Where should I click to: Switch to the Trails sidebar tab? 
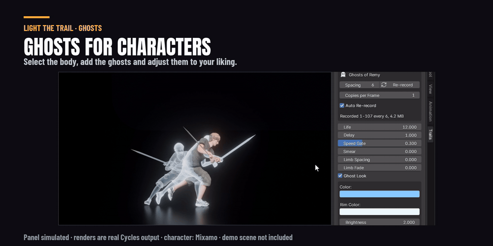tap(430, 134)
